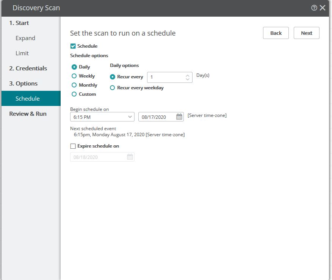Click the [Server time-zone] label by the date field
The height and width of the screenshot is (280, 332).
[x=207, y=115]
